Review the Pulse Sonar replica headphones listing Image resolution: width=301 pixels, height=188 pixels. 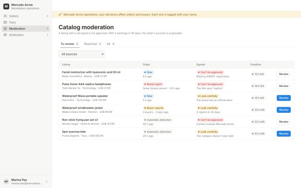[284, 86]
